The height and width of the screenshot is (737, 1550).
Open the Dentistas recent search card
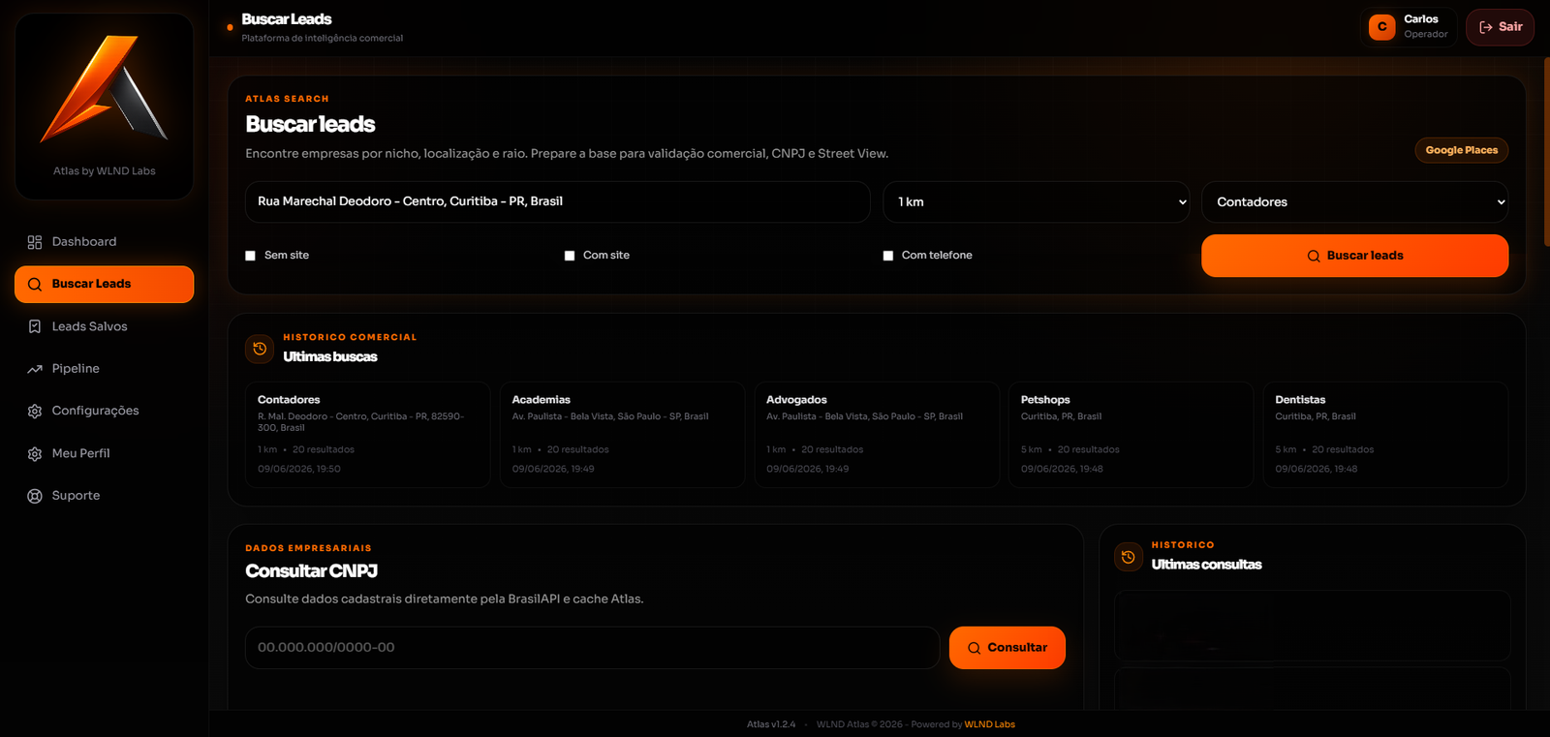pos(1385,435)
